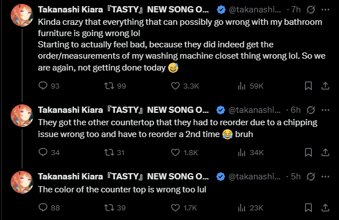Like the tweet with 3.3K likes

point(175,86)
